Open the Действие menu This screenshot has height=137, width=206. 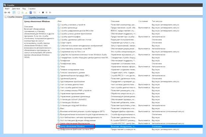16,9
